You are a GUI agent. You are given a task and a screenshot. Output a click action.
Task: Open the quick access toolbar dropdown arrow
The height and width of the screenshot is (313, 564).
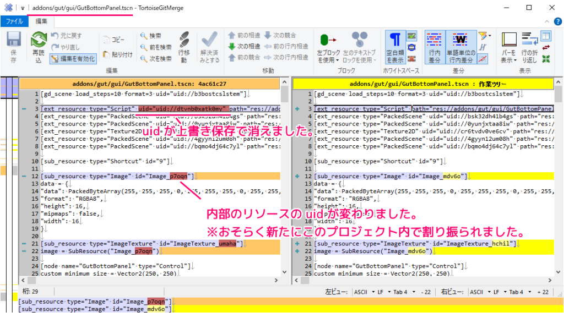(22, 8)
